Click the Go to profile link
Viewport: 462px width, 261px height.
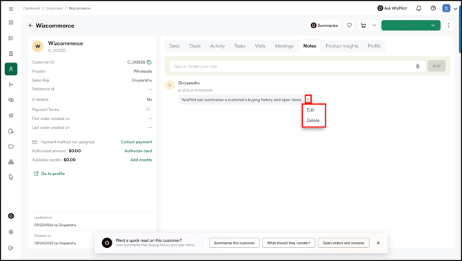pyautogui.click(x=49, y=174)
